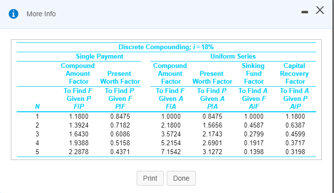Select the Discrete Compounding i=18% heading
The height and width of the screenshot is (193, 334).
[x=166, y=47]
